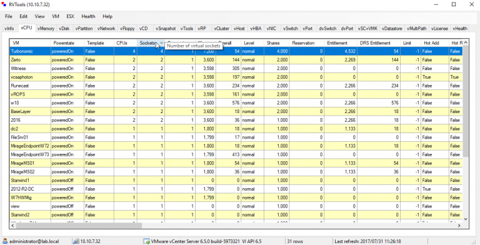Image resolution: width=480 pixels, height=245 pixels.
Task: Sort by the Shares column header
Action: (277, 43)
